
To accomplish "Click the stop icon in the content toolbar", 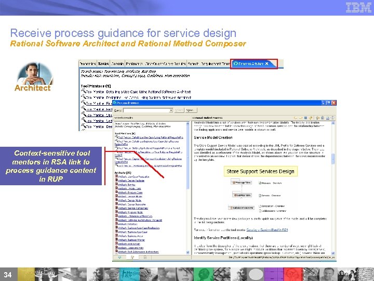I will pyautogui.click(x=305, y=118).
